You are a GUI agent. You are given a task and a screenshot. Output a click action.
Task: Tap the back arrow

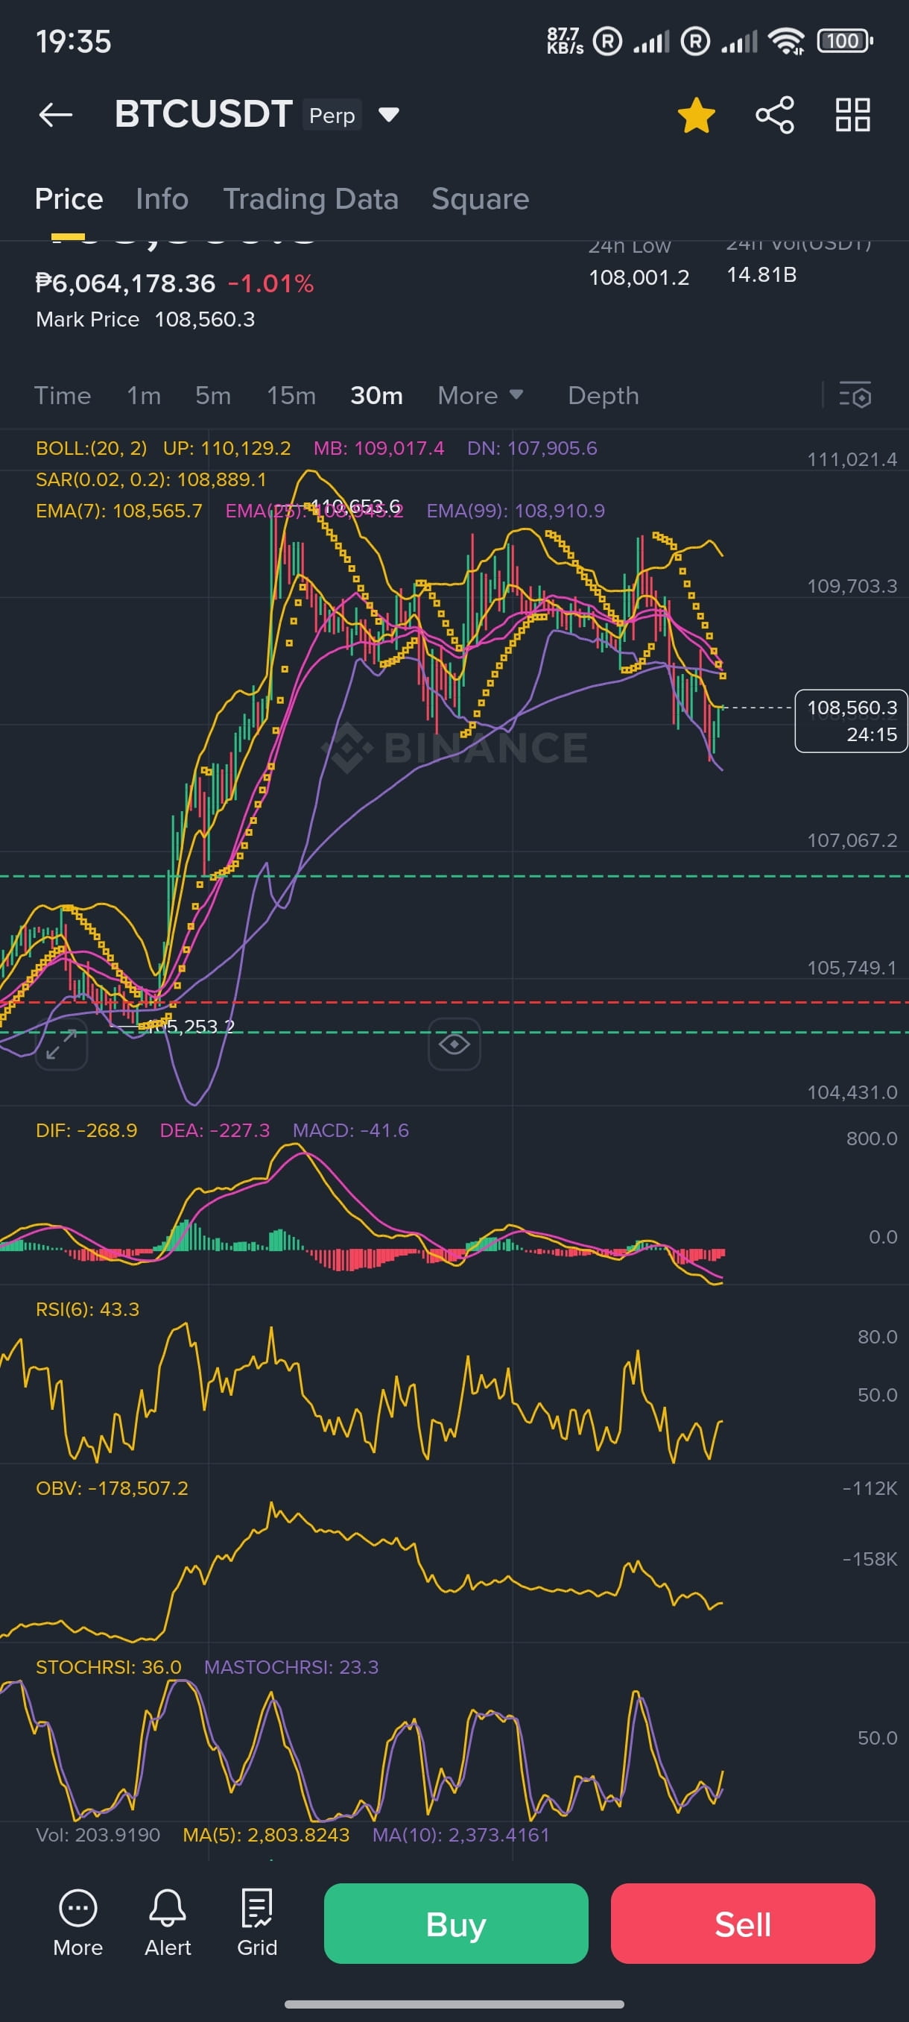coord(56,115)
